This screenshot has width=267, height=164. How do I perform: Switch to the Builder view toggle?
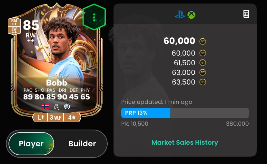pos(82,144)
